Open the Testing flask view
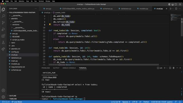 [x=3, y=42]
